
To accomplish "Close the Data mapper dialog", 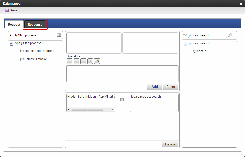I will click(x=241, y=4).
